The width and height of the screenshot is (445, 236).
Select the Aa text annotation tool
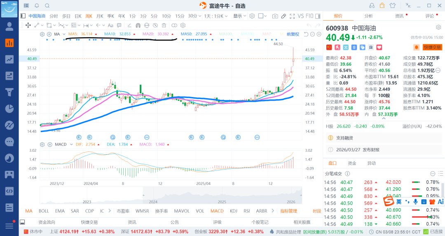point(111,25)
